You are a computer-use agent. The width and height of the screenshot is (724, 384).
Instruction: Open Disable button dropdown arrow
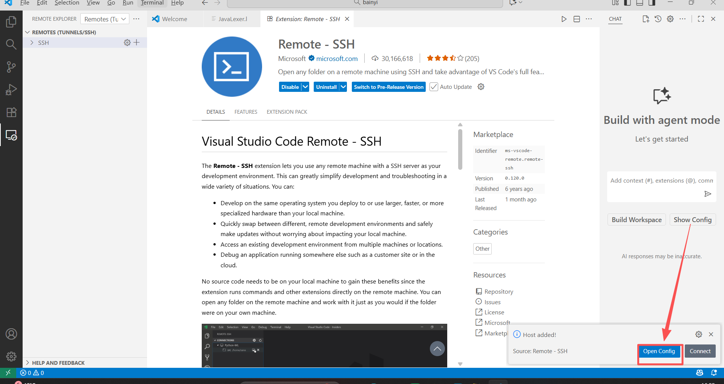[305, 87]
